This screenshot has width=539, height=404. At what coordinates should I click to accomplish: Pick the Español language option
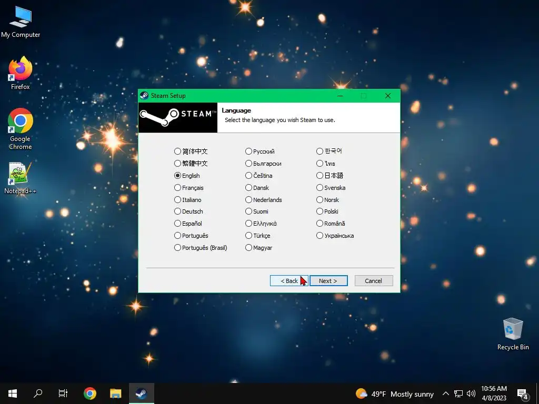188,223
